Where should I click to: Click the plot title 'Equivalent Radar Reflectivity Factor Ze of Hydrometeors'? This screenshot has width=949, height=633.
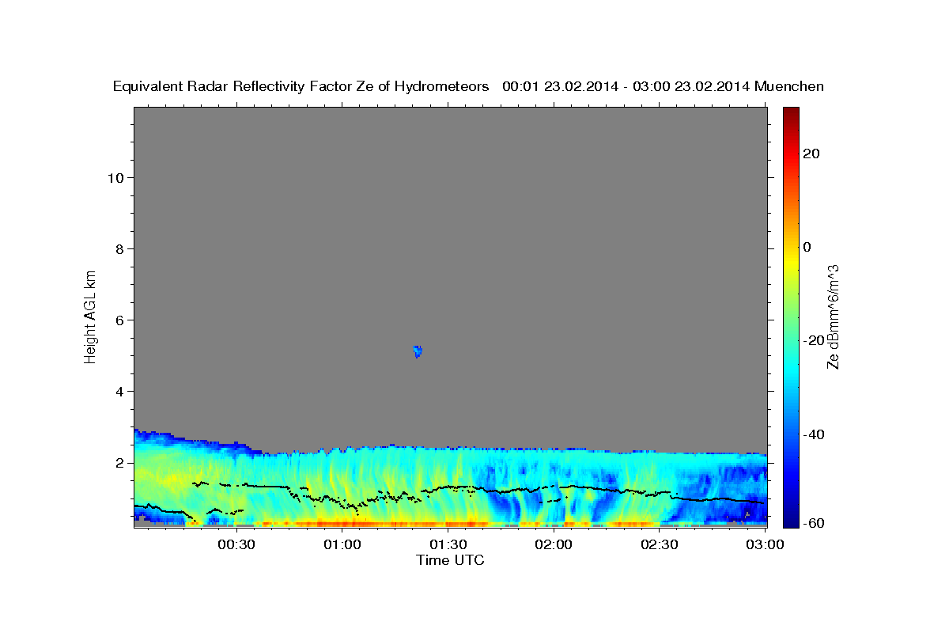click(301, 87)
